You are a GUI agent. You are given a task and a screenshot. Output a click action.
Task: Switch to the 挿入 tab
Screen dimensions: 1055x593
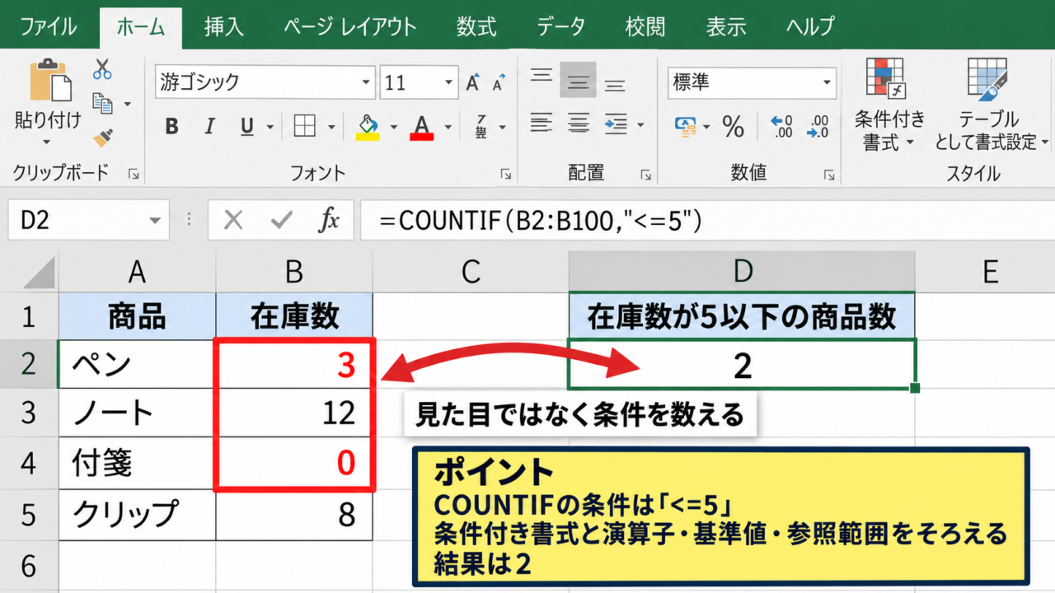tap(223, 26)
